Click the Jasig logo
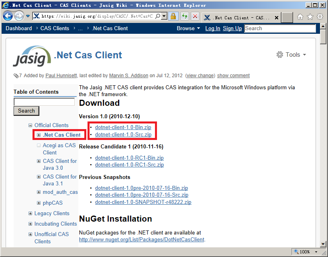This screenshot has height=257, width=328. [x=32, y=56]
